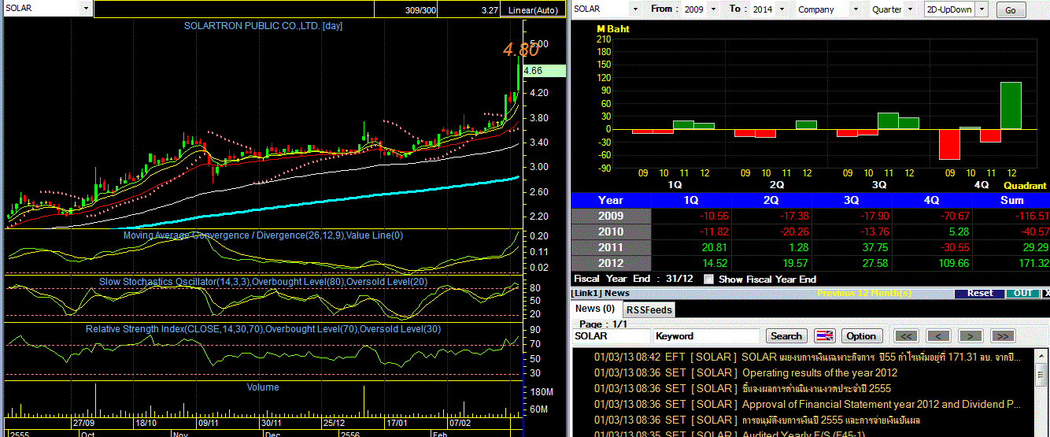Image resolution: width=1050 pixels, height=437 pixels.
Task: Click the Go button
Action: coord(1011,9)
